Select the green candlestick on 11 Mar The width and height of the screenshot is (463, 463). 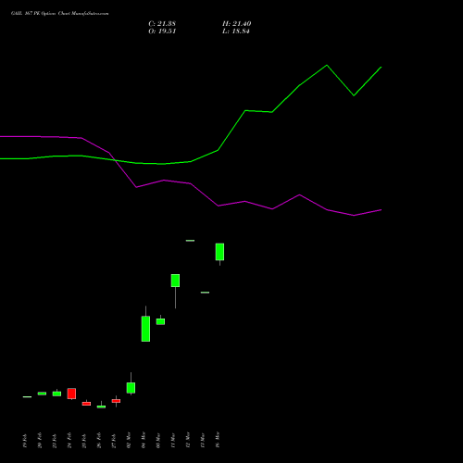pos(175,281)
